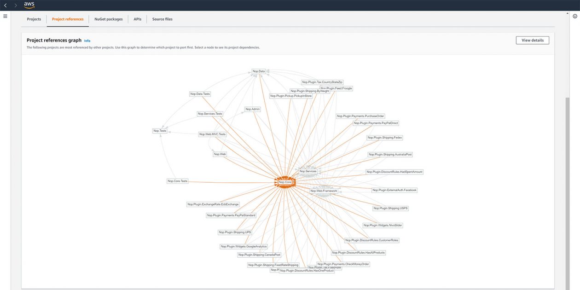Select the Nop.Admin node
This screenshot has height=290, width=580.
(251, 109)
